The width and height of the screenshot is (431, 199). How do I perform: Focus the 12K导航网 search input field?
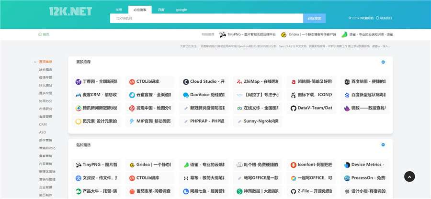[x=207, y=18]
